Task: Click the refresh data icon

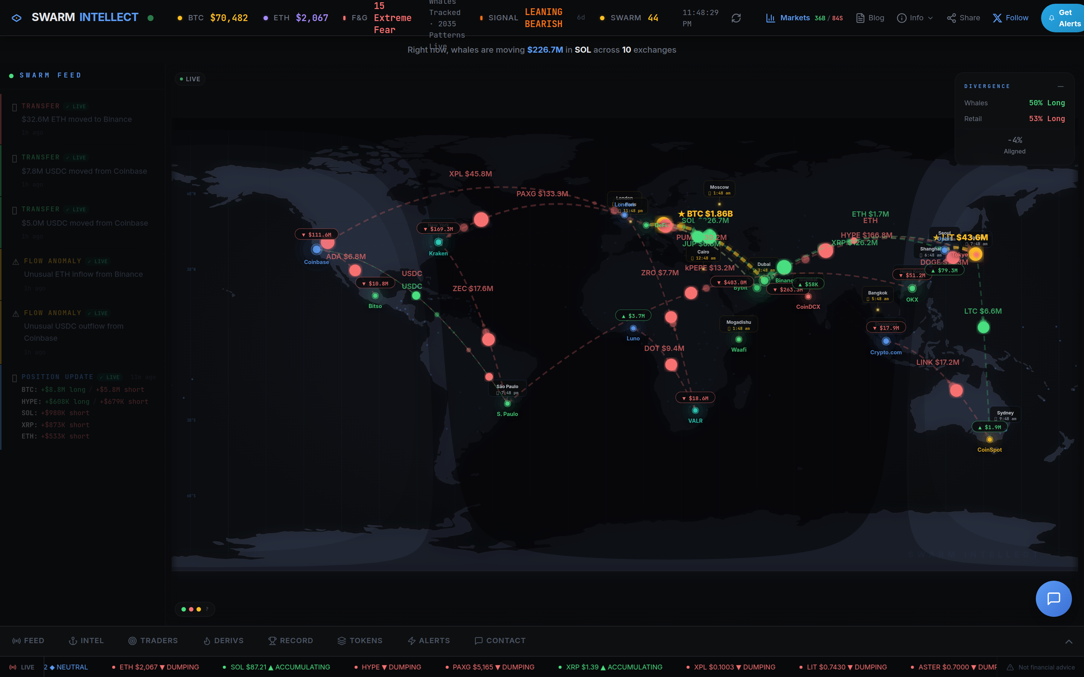Action: tap(736, 18)
